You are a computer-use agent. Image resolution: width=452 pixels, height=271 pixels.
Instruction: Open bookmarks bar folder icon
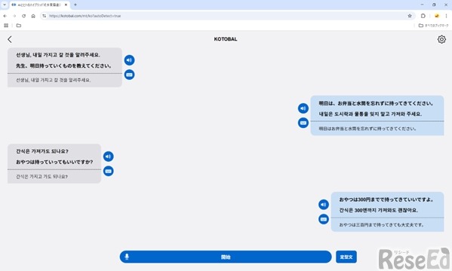click(19, 26)
